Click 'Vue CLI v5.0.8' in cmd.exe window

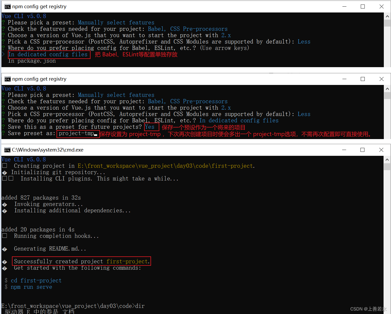click(24, 160)
